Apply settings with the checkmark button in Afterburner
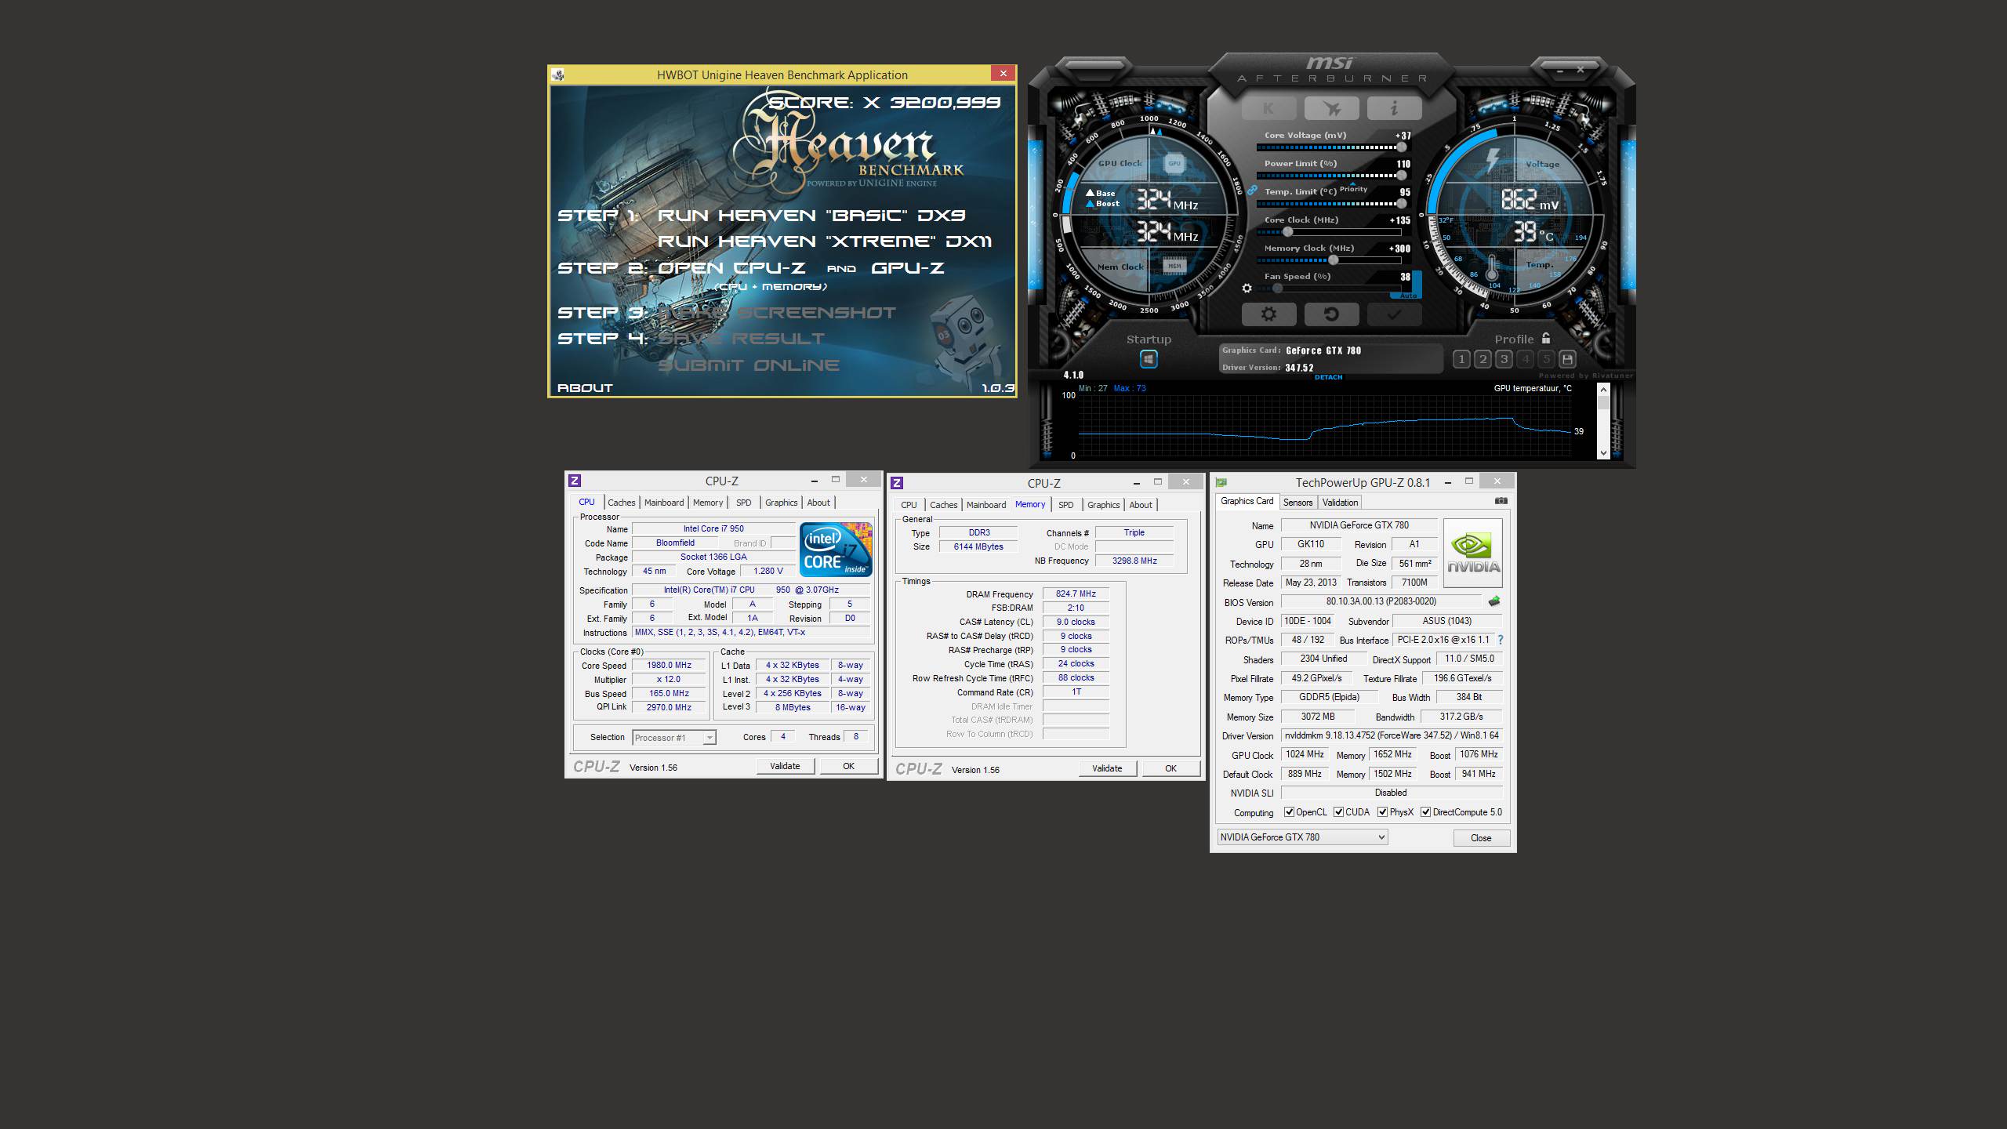2007x1129 pixels. [1394, 314]
